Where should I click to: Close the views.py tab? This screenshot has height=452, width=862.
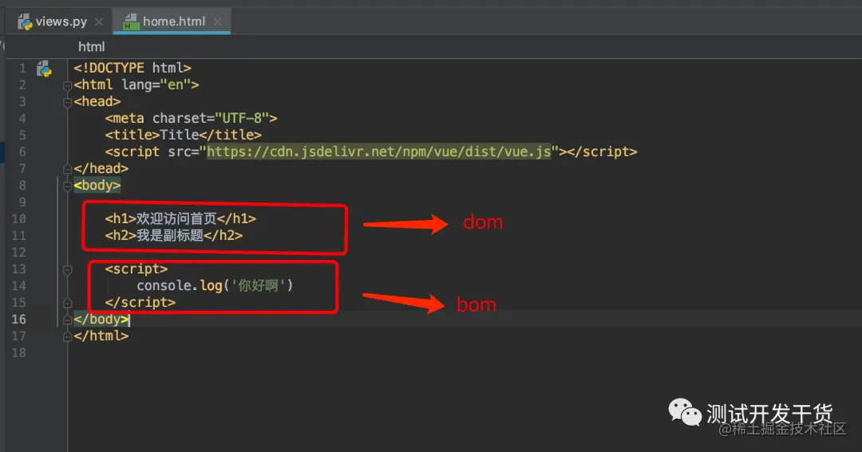[99, 22]
